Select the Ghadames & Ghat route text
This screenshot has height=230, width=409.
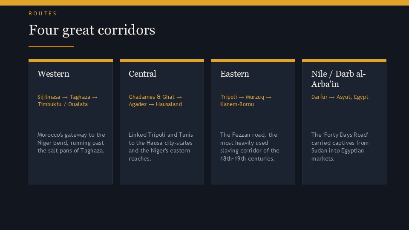click(156, 101)
